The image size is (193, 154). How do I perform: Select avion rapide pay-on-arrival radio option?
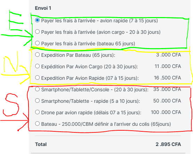(x=37, y=20)
